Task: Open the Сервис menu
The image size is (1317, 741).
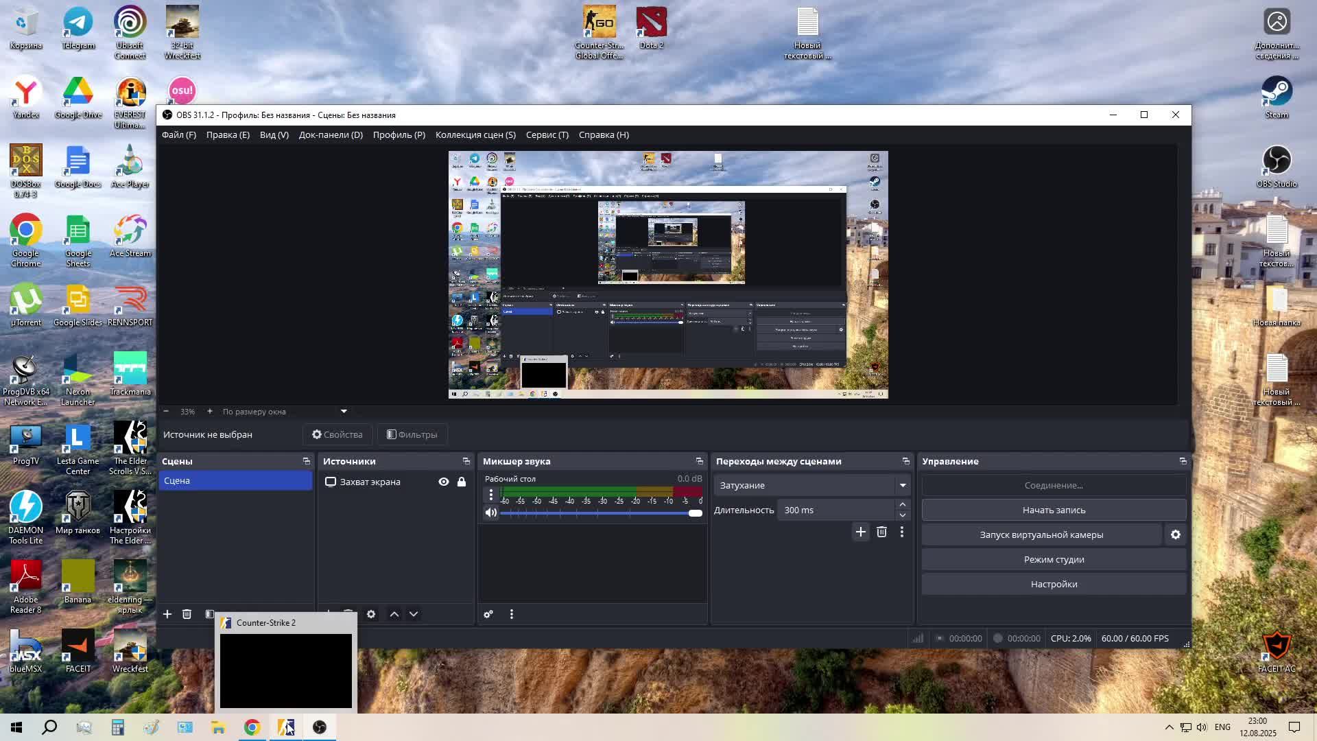Action: click(x=547, y=134)
